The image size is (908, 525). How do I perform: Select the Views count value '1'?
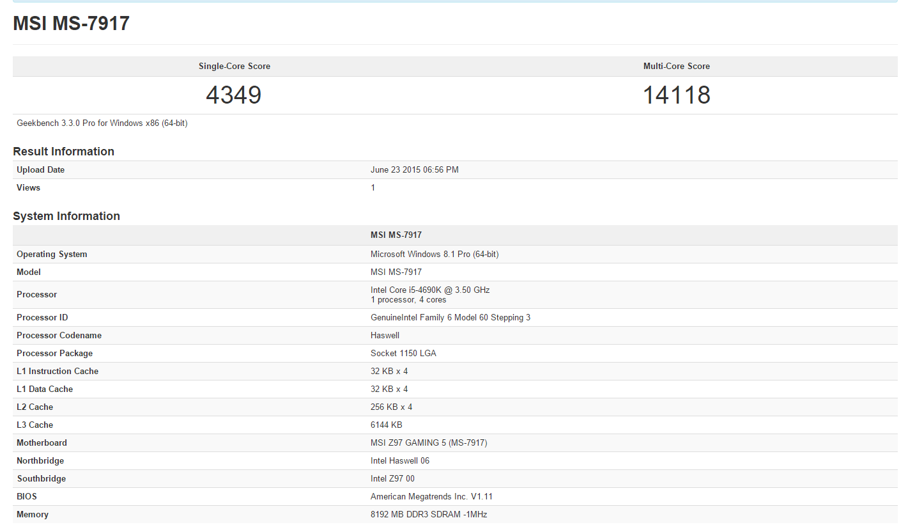373,188
